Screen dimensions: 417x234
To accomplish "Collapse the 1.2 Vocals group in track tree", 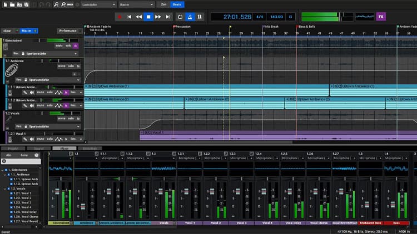I will (6, 189).
